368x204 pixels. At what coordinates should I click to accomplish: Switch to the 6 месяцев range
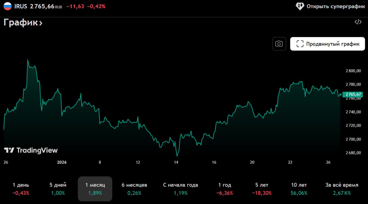click(x=134, y=189)
